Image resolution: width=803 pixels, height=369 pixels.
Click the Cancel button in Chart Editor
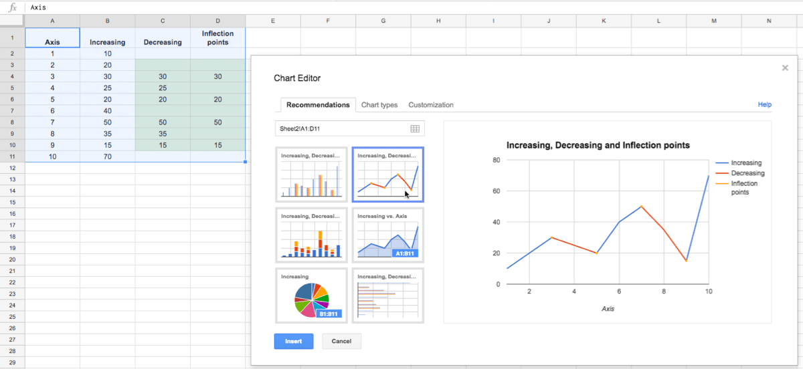click(341, 341)
